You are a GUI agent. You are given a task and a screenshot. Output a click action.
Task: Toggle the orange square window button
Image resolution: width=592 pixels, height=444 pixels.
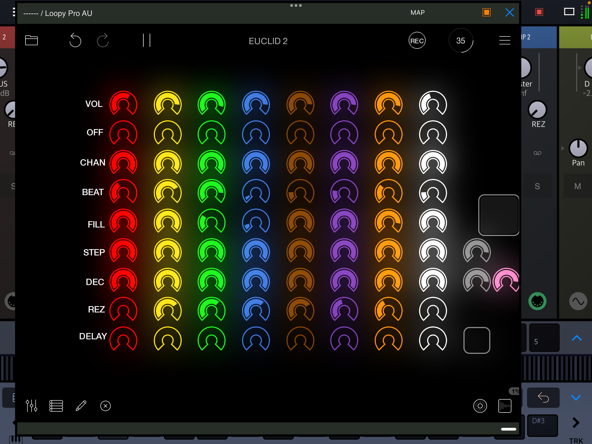click(x=486, y=12)
